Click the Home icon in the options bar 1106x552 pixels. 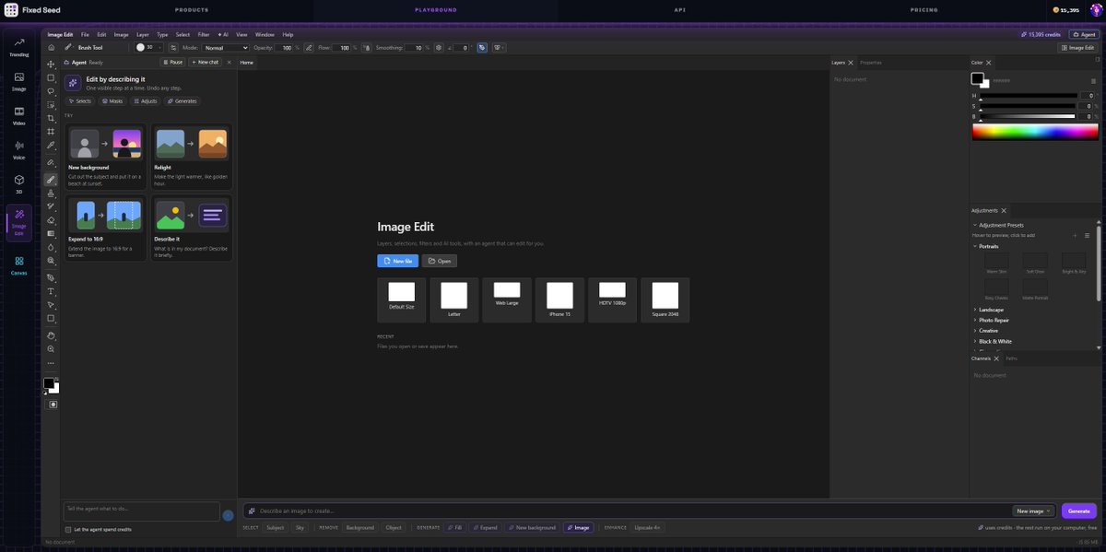[52, 47]
